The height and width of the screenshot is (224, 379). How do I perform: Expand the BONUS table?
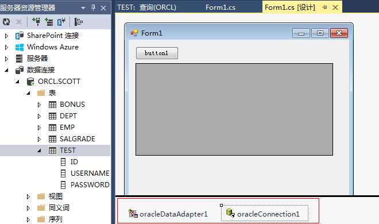point(39,105)
